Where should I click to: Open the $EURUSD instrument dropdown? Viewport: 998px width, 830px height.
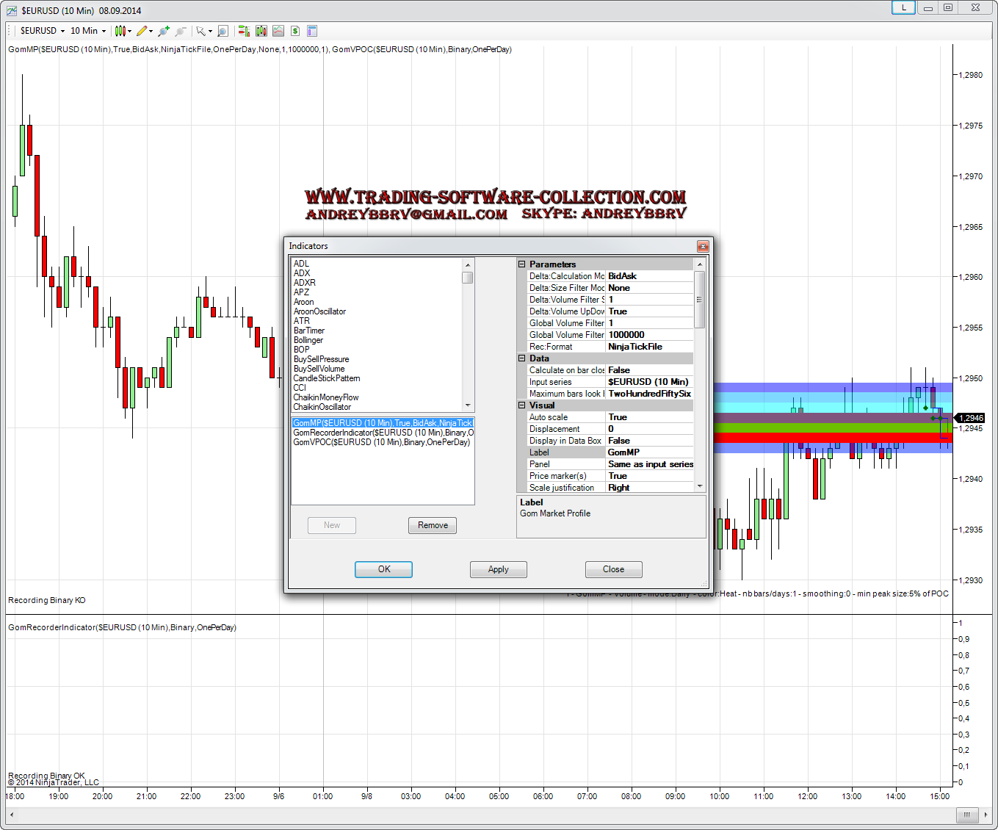coord(43,31)
